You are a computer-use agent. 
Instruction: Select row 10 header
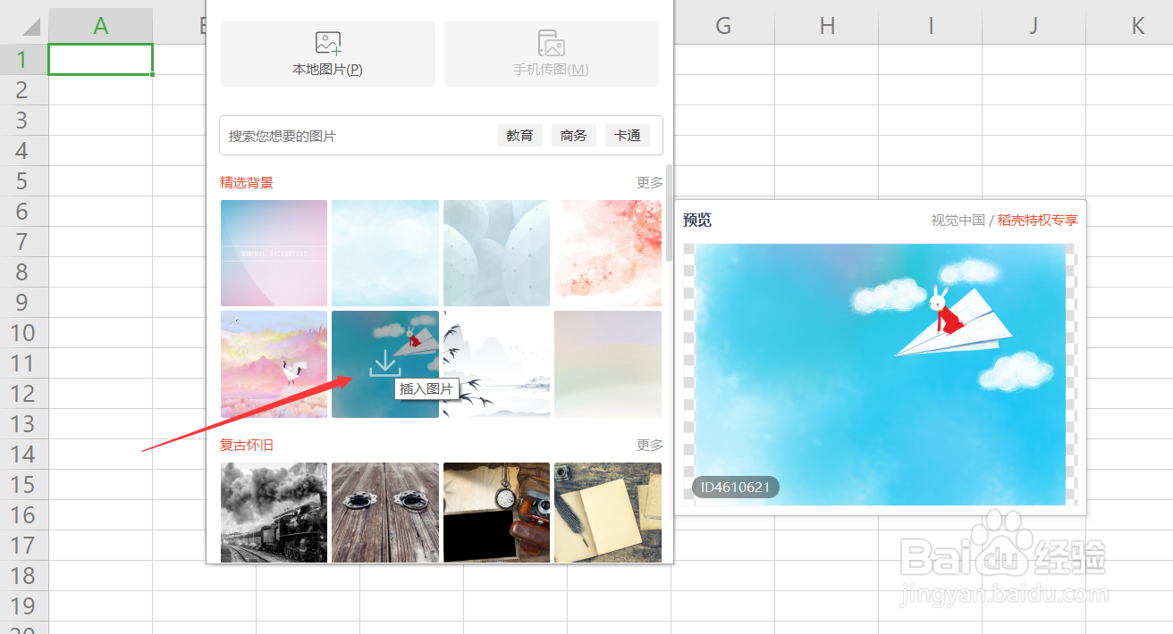[x=23, y=333]
